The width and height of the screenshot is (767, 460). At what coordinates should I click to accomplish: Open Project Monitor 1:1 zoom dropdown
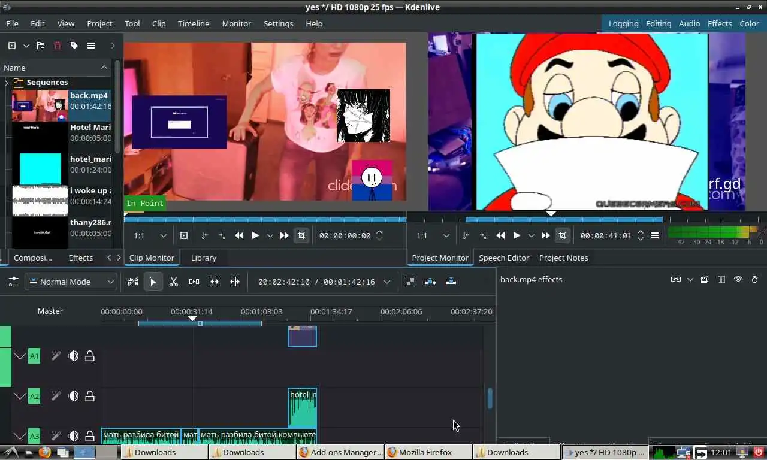[433, 235]
